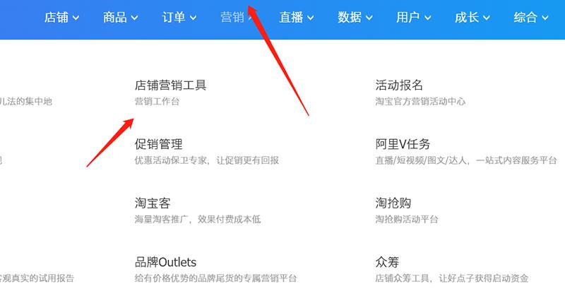The image size is (565, 308).
Task: Expand the 店铺 menu chevron
Action: 76,18
